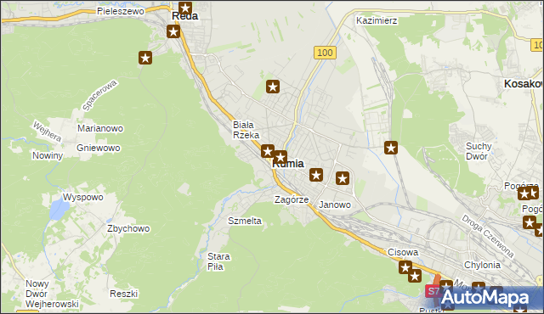Open the star marker above Janowo

[x=343, y=178]
